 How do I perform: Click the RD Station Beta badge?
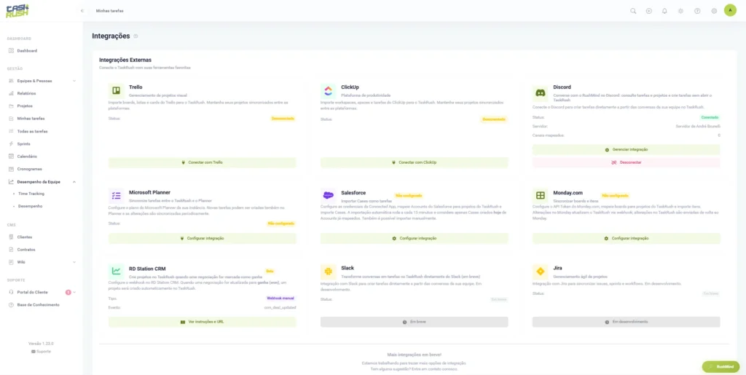tap(270, 271)
